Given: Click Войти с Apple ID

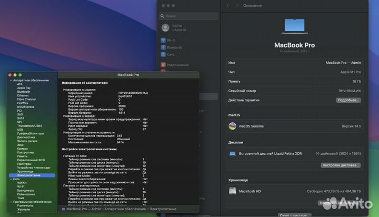Looking at the screenshot, I should click(x=179, y=28).
